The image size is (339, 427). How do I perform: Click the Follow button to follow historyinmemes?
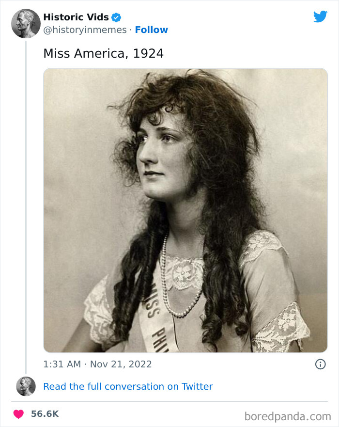152,30
